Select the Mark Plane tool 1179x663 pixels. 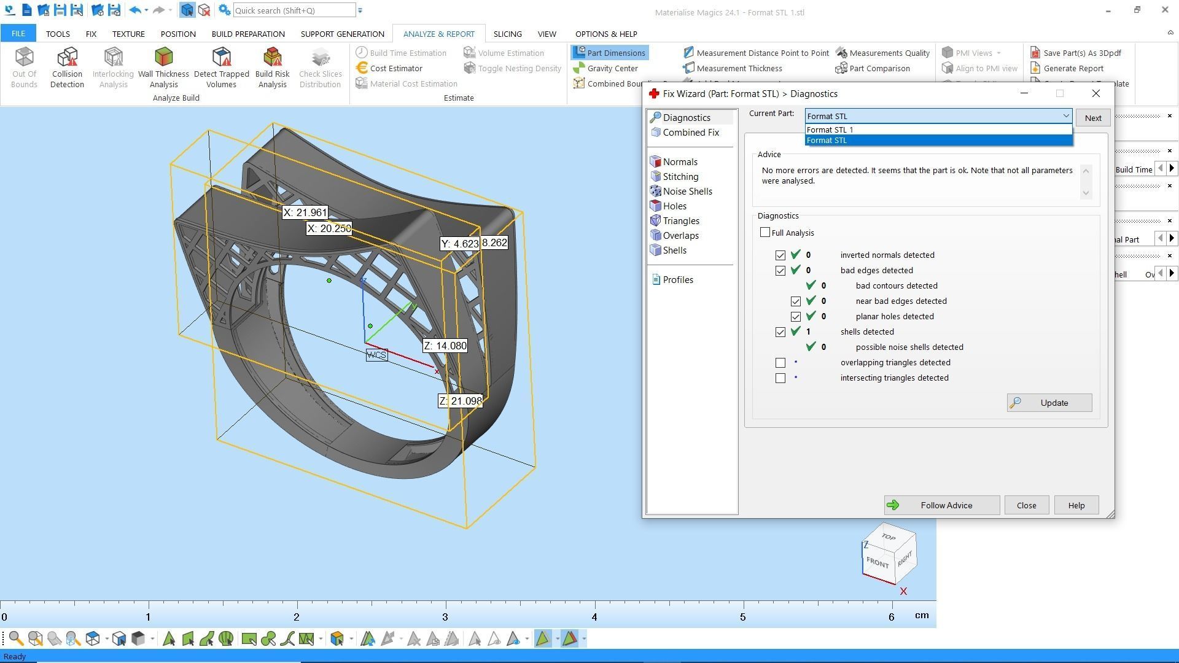pyautogui.click(x=187, y=639)
